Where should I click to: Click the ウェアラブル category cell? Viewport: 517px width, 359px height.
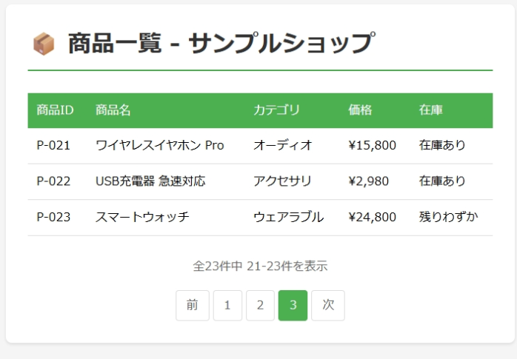pyautogui.click(x=288, y=217)
